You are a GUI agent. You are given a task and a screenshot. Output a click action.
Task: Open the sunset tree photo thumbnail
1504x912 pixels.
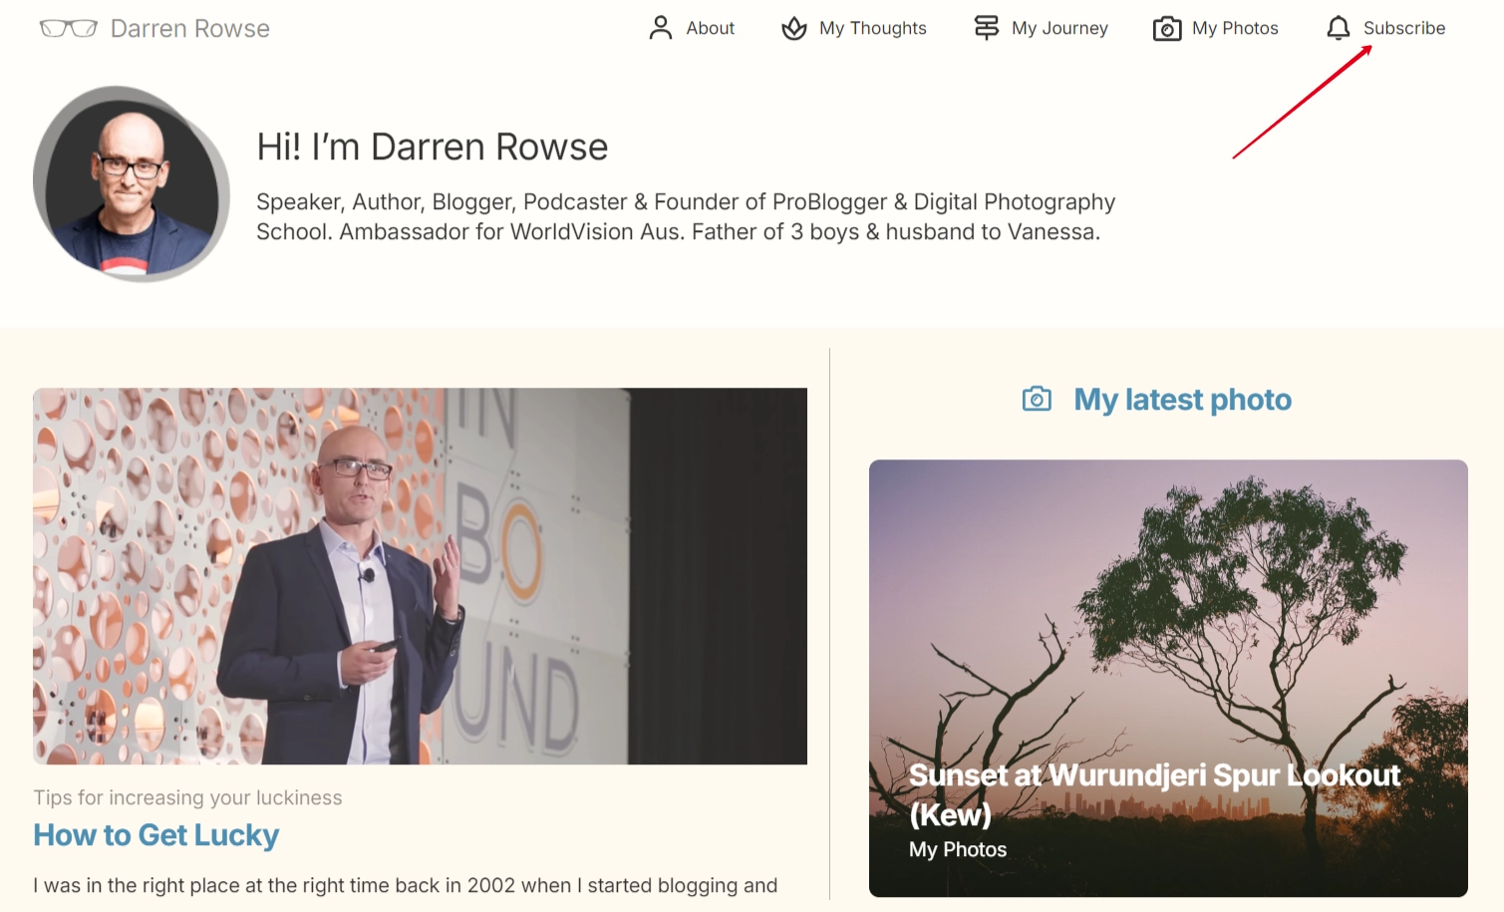point(1168,678)
